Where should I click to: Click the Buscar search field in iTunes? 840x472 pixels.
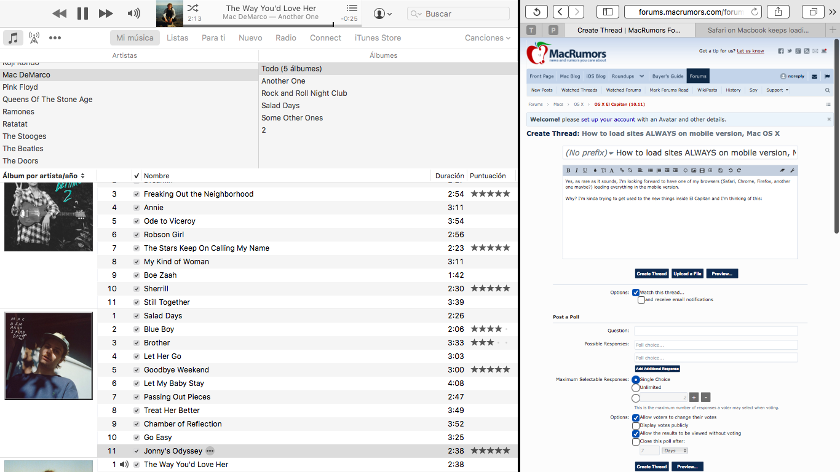(458, 14)
